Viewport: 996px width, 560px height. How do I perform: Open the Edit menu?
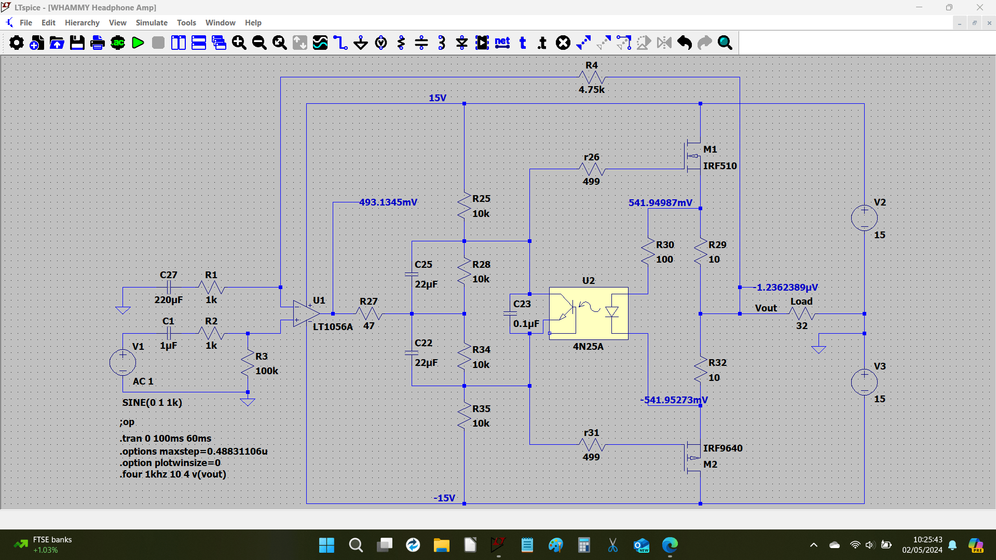point(48,23)
